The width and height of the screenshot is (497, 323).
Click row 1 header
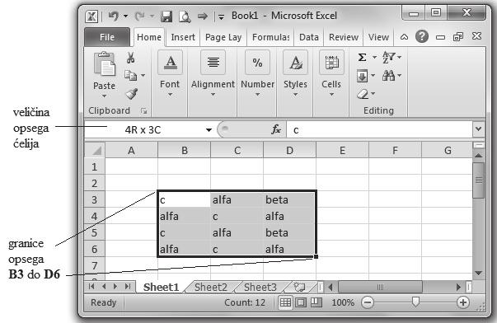click(x=95, y=166)
